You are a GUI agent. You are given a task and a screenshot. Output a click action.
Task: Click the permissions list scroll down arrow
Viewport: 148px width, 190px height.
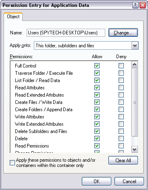[135, 149]
